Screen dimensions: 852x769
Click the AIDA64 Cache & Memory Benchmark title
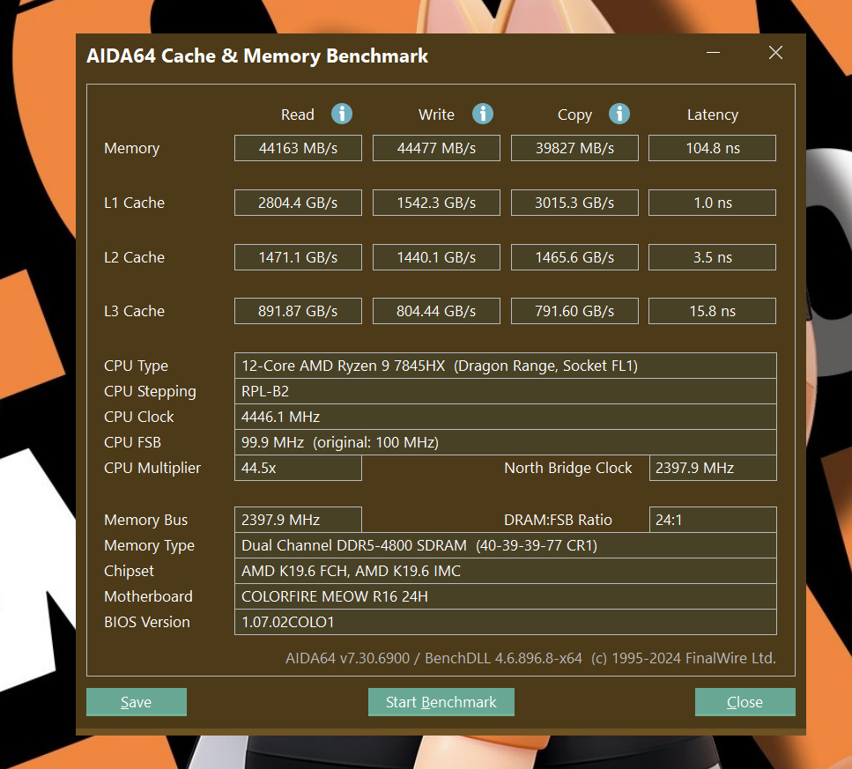[x=257, y=56]
